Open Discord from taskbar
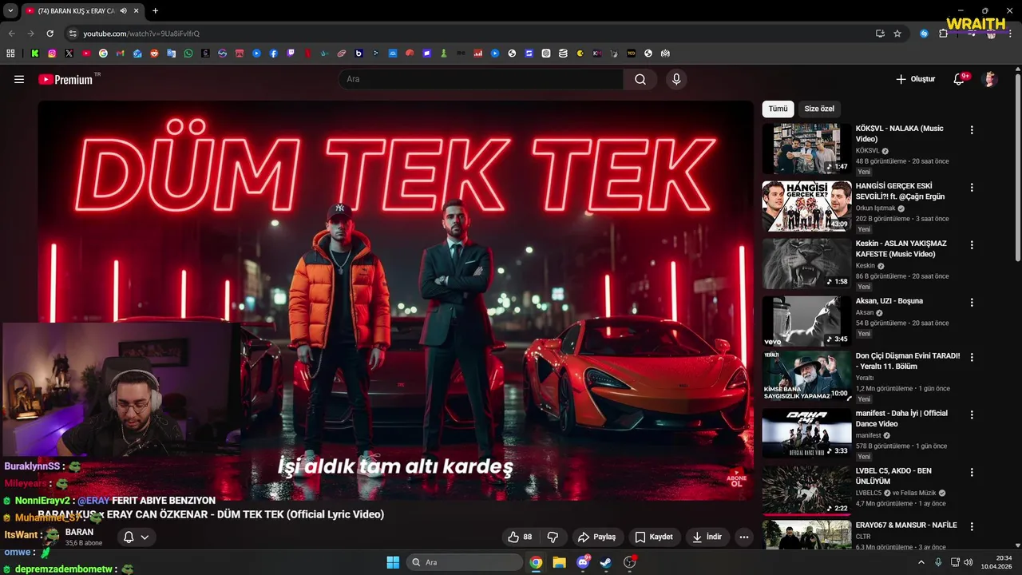The image size is (1022, 575). (x=583, y=562)
